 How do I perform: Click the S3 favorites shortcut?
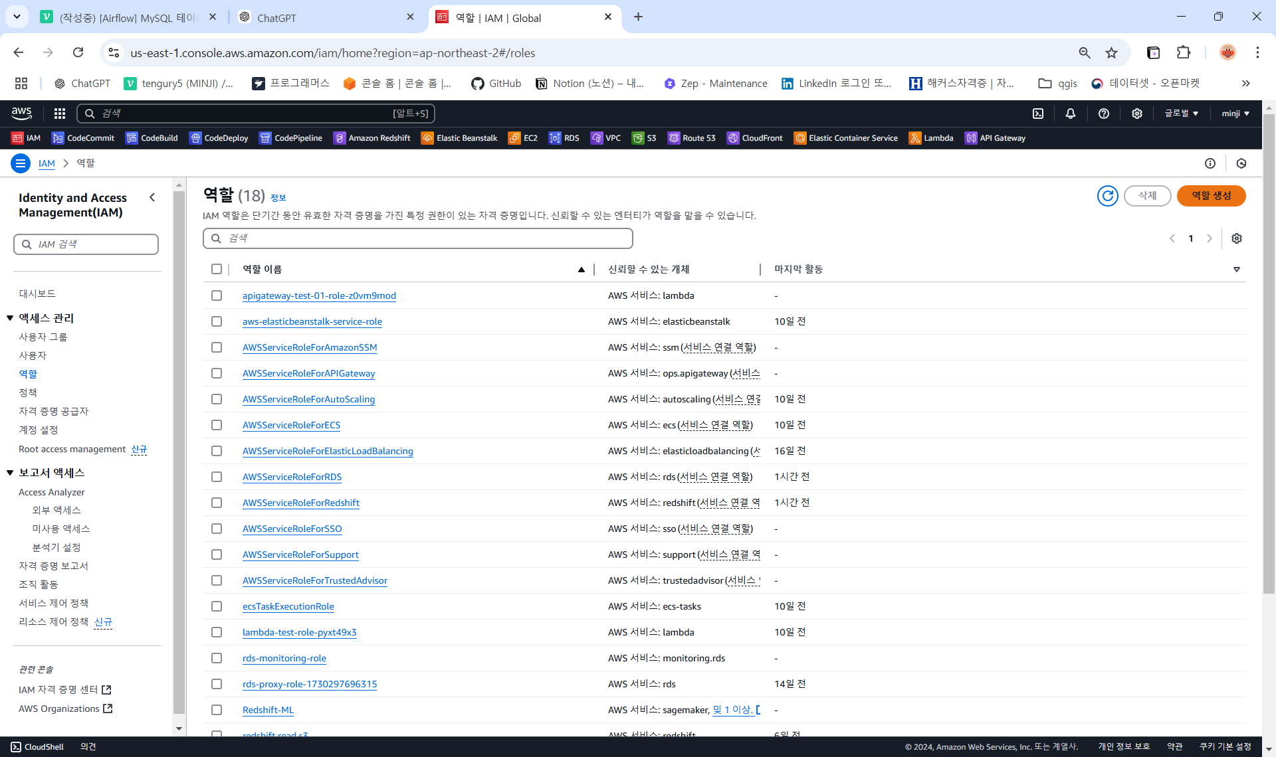[644, 138]
